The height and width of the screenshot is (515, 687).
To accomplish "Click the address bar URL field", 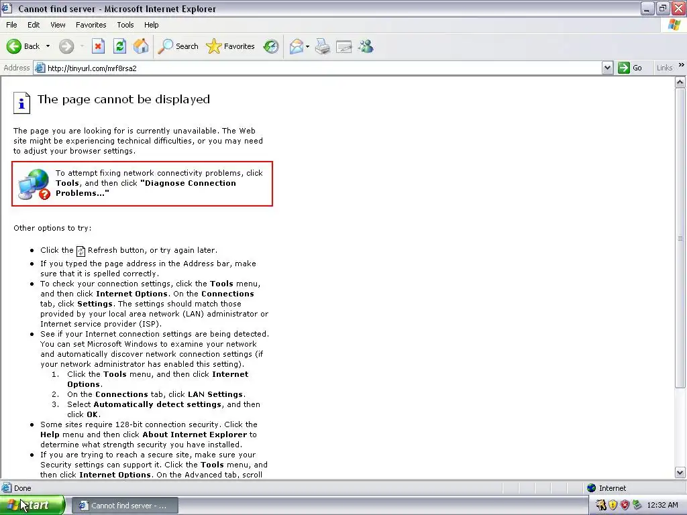I will 323,68.
